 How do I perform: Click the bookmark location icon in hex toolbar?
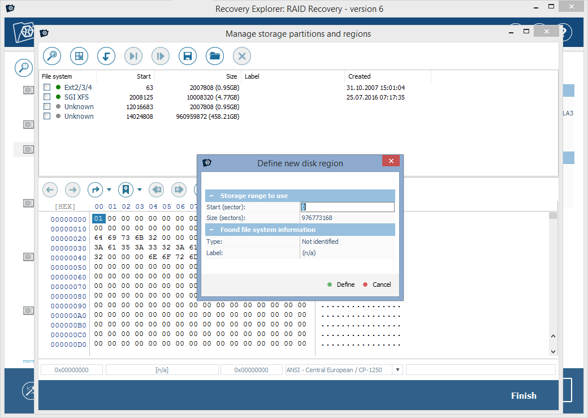coord(126,190)
